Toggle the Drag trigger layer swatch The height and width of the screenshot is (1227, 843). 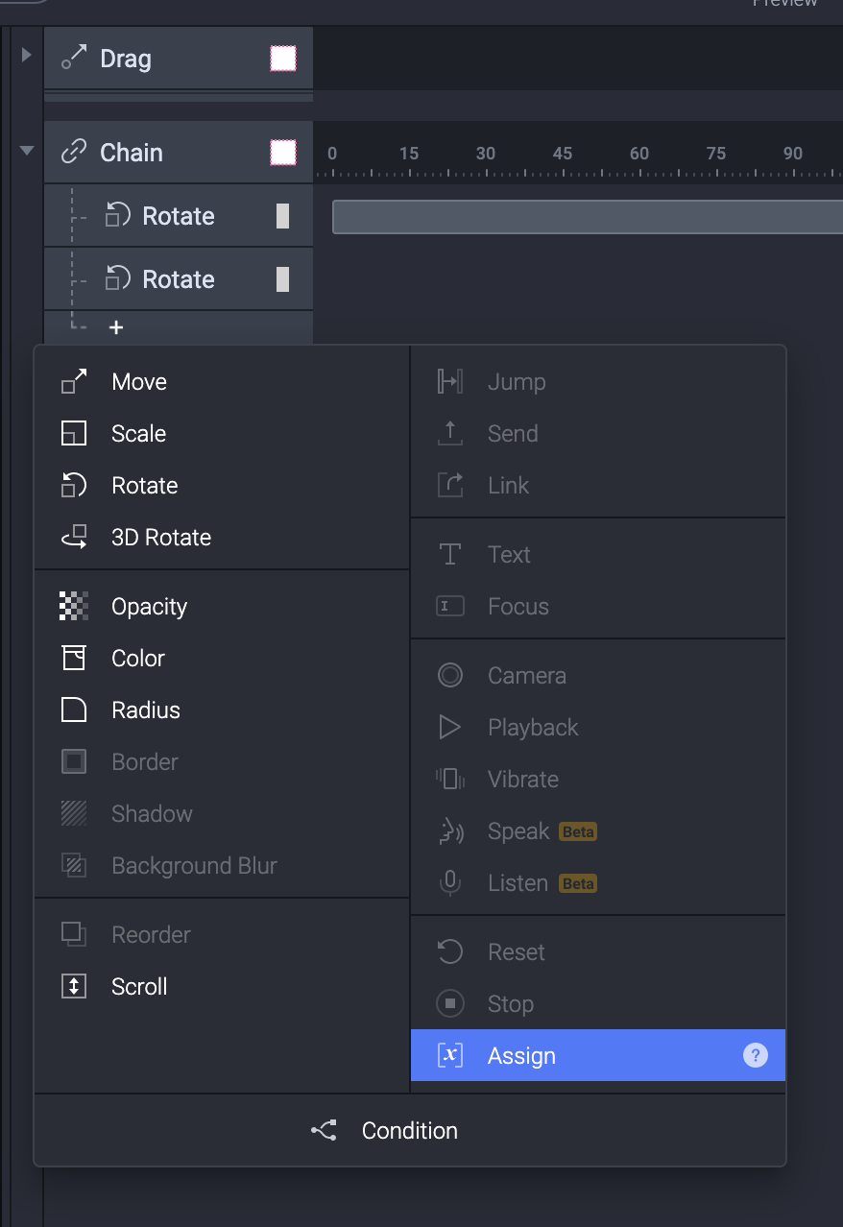coord(283,59)
